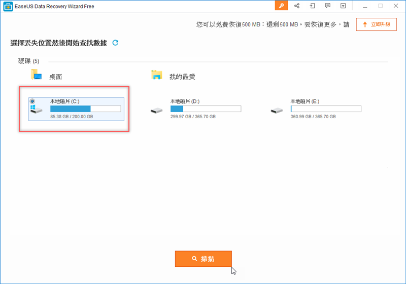Click the import scan session icon
Image resolution: width=406 pixels, height=284 pixels.
(312, 6)
